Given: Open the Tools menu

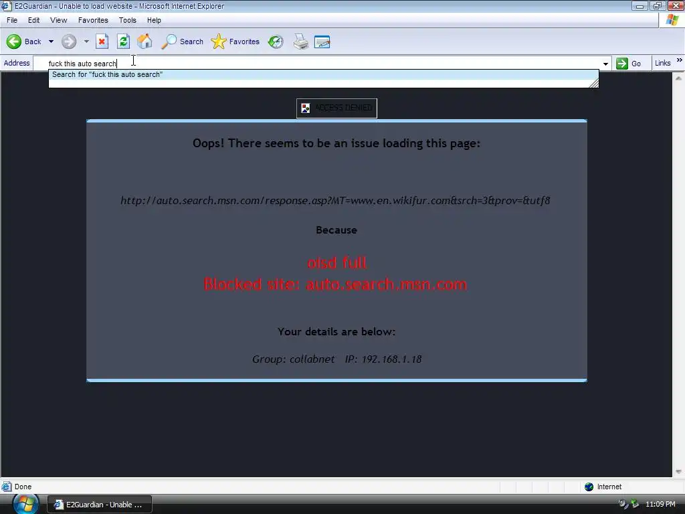Looking at the screenshot, I should pos(128,20).
